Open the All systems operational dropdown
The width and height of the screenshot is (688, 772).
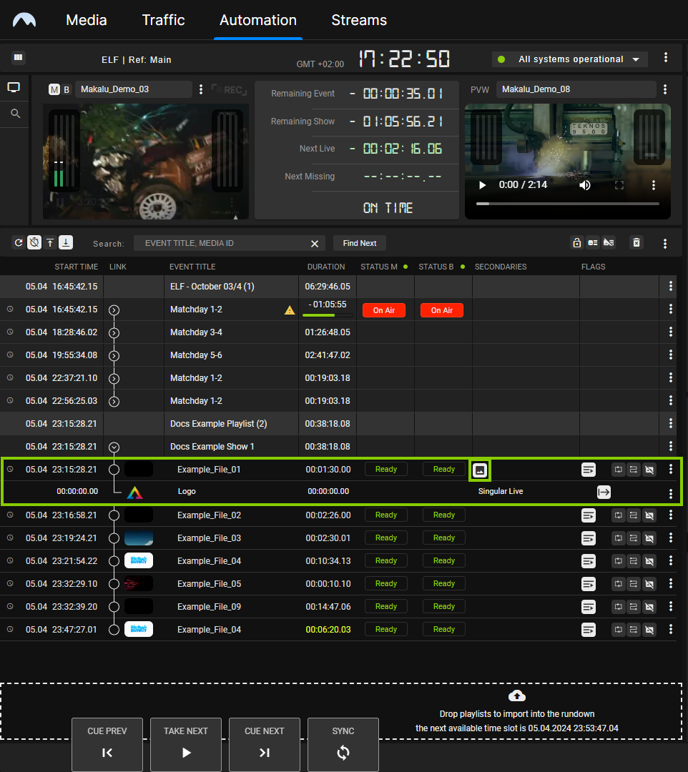[x=569, y=59]
